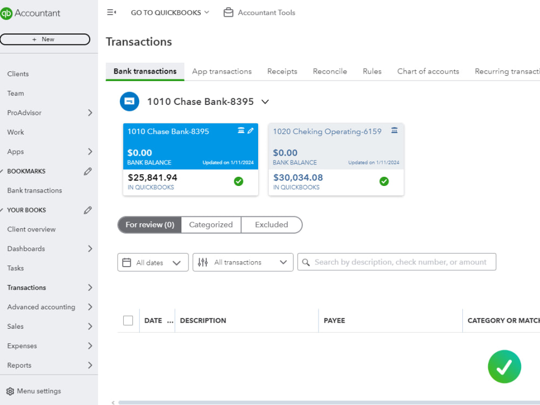Expand the ProAdvisor submenu arrow
Image resolution: width=540 pixels, height=405 pixels.
click(x=90, y=113)
